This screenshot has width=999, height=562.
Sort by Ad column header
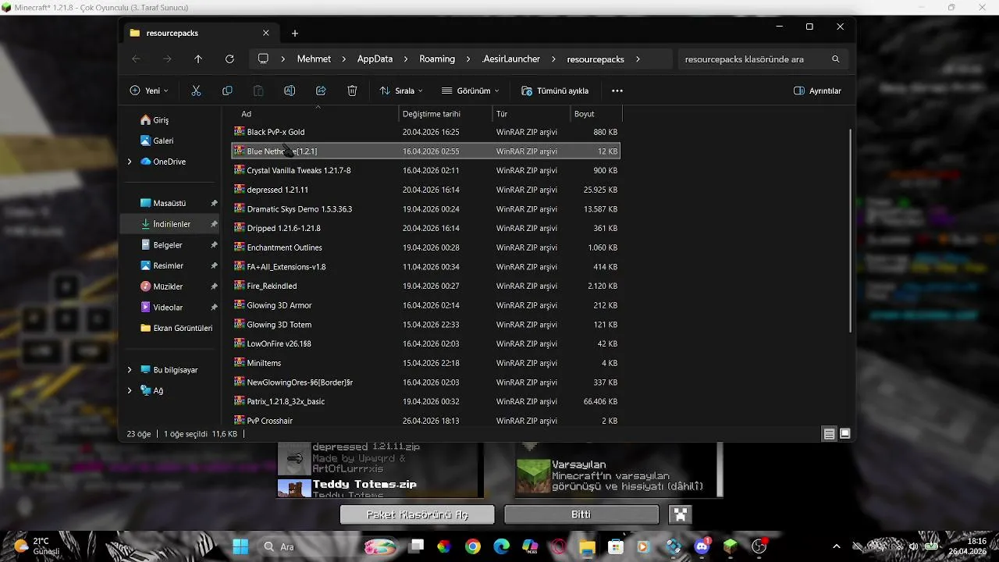[x=315, y=114]
